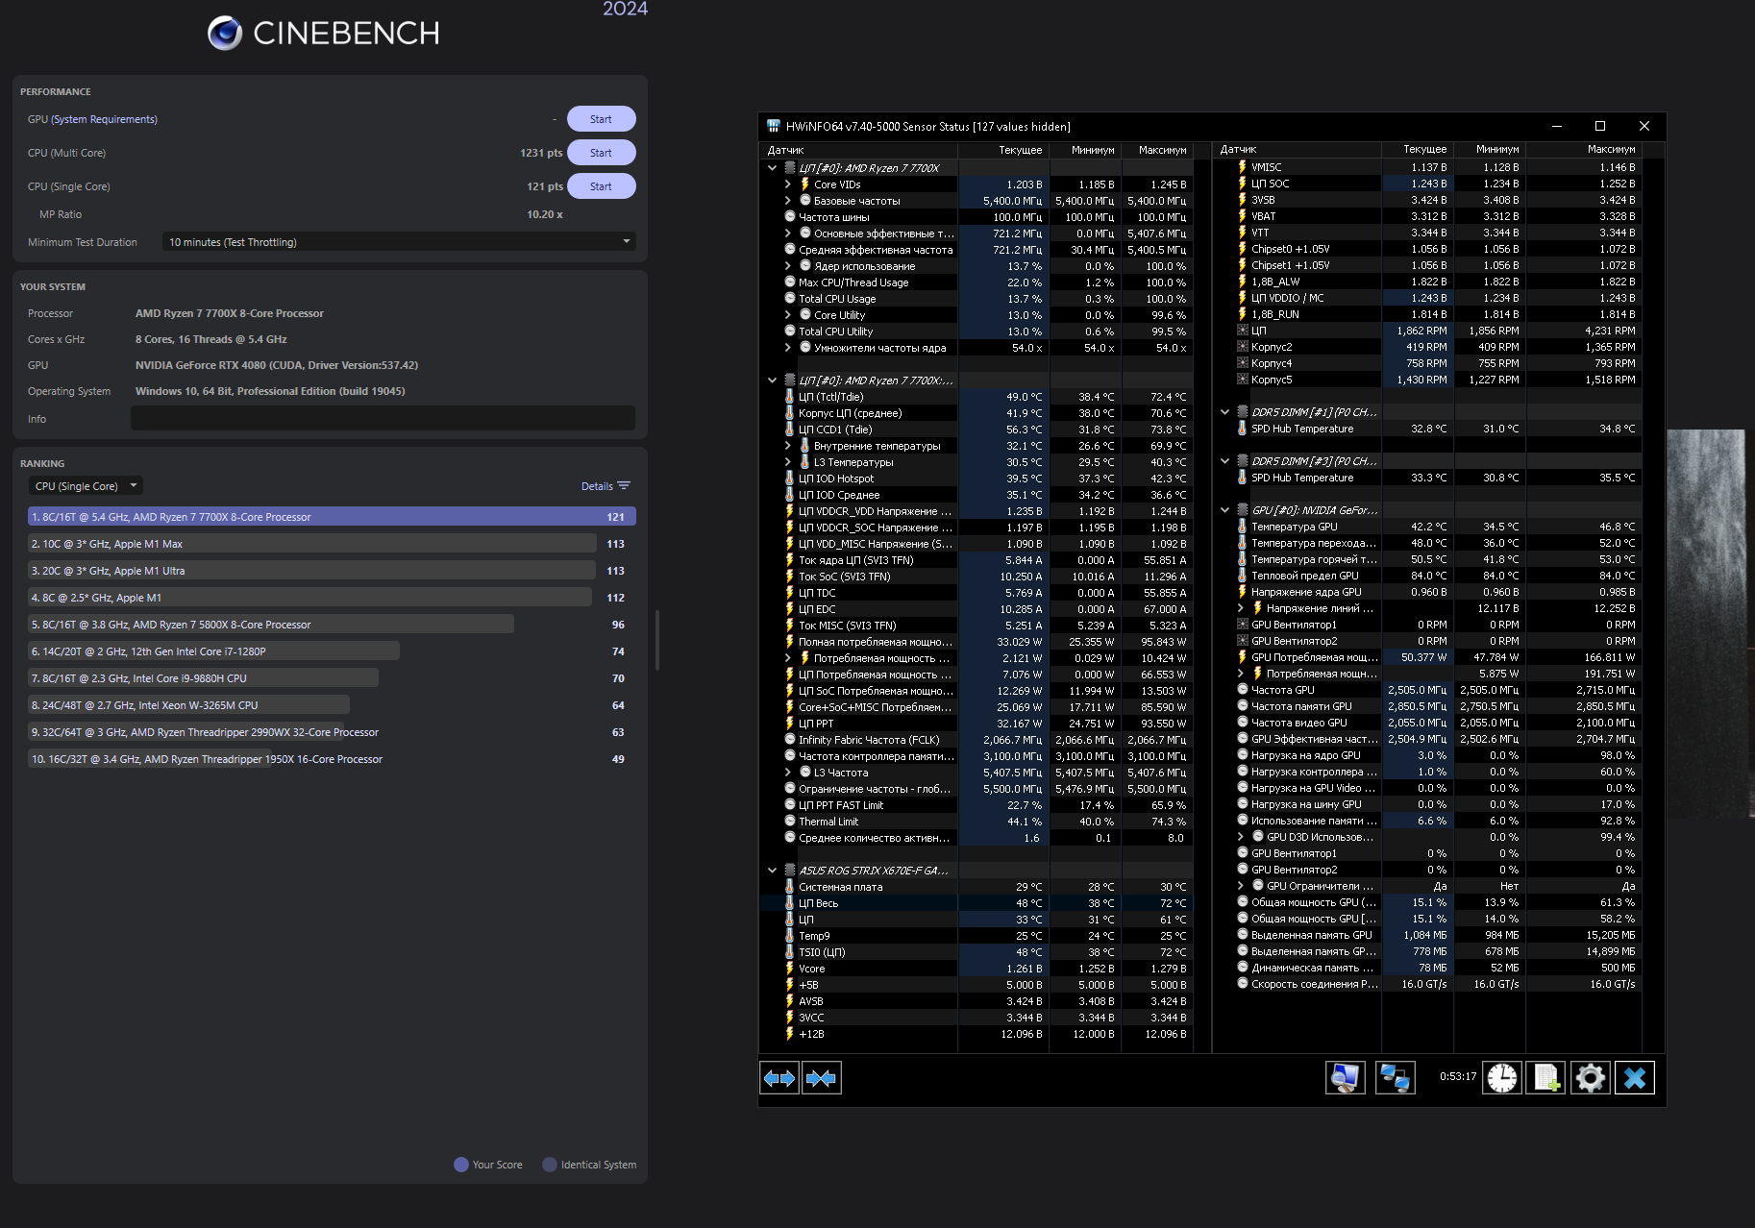Expand the Core Utility row
The width and height of the screenshot is (1755, 1228).
[788, 315]
